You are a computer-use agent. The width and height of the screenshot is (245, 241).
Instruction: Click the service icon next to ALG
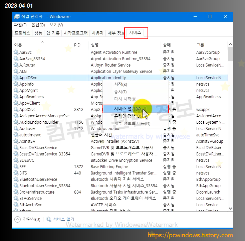pos(16,71)
